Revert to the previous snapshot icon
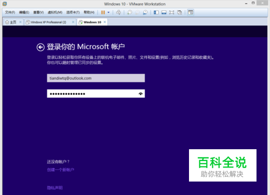 [x=137, y=12]
